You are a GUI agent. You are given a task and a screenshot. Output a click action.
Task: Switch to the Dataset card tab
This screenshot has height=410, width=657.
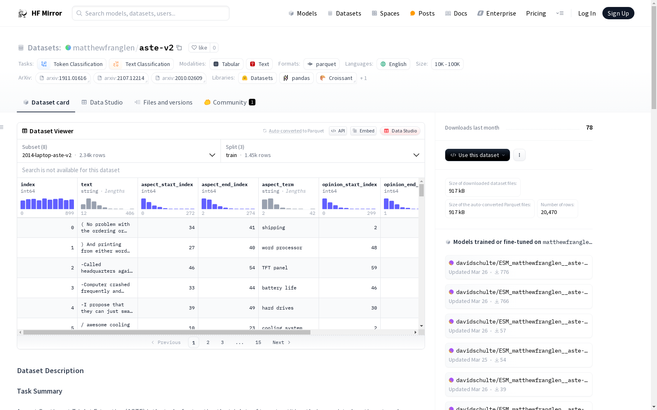(x=46, y=102)
